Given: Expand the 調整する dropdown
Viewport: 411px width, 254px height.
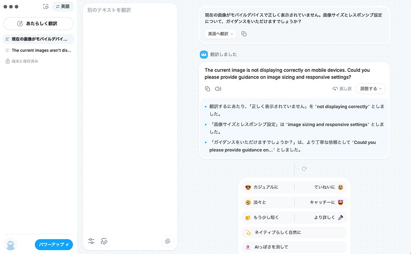Looking at the screenshot, I should coord(371,89).
